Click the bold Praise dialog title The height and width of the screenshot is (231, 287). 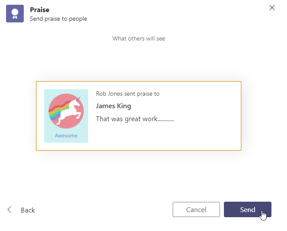tap(39, 10)
